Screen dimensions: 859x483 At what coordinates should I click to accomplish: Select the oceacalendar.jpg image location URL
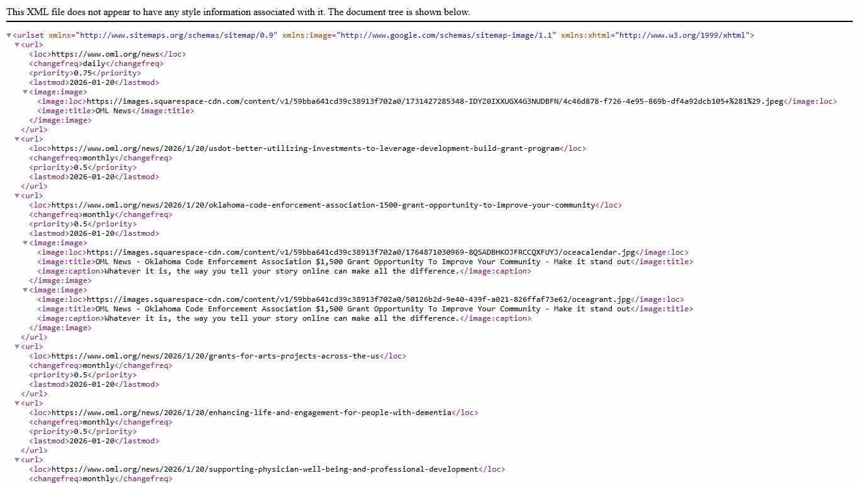click(x=362, y=252)
